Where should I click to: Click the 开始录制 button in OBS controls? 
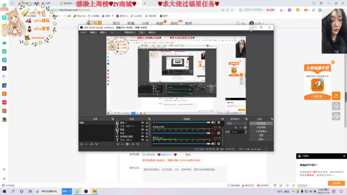261,127
